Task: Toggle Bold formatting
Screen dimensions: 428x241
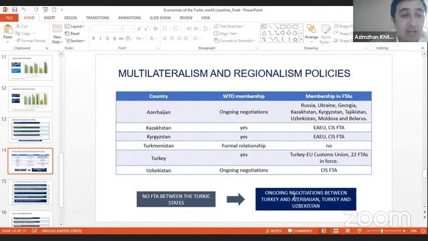Action: (94, 39)
